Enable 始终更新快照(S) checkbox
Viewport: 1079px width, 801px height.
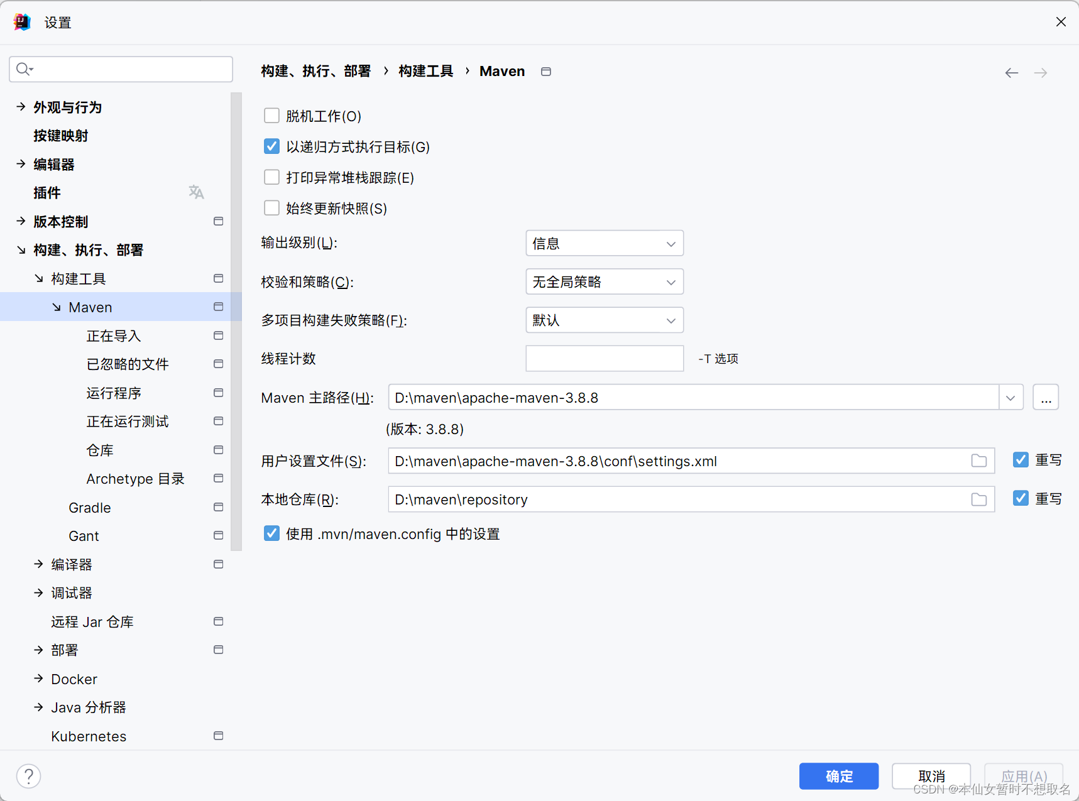[x=271, y=208]
